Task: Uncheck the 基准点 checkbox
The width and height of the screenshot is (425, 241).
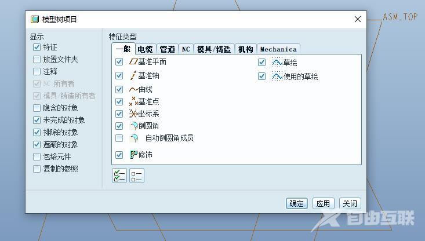Action: 119,101
